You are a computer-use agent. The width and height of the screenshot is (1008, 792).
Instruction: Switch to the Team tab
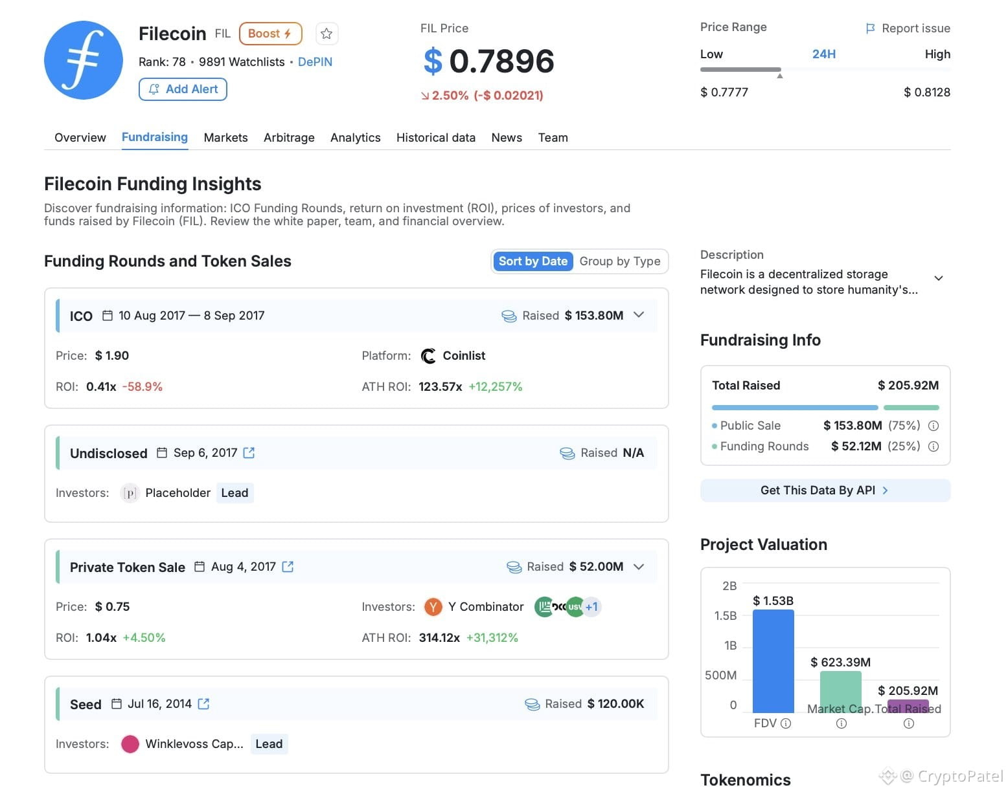(x=553, y=138)
